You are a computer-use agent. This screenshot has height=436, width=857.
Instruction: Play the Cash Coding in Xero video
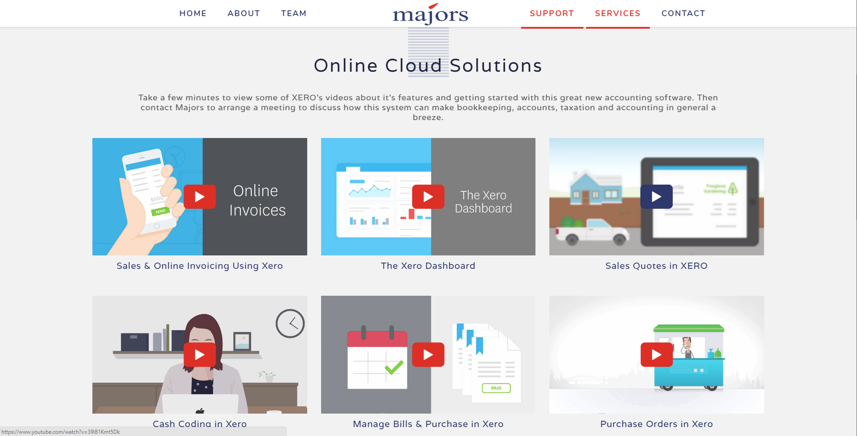click(200, 355)
